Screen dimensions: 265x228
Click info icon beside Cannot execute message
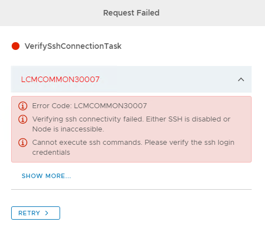click(x=23, y=143)
